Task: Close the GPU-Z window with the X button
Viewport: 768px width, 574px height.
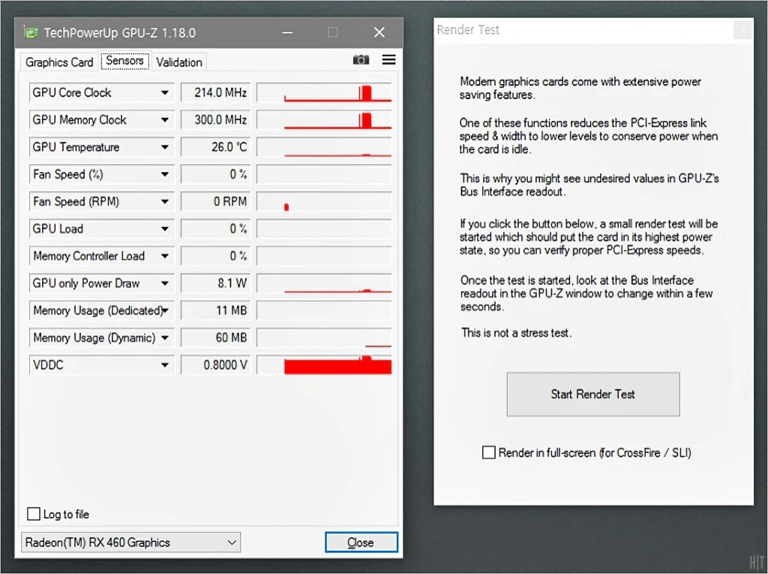Action: 379,32
